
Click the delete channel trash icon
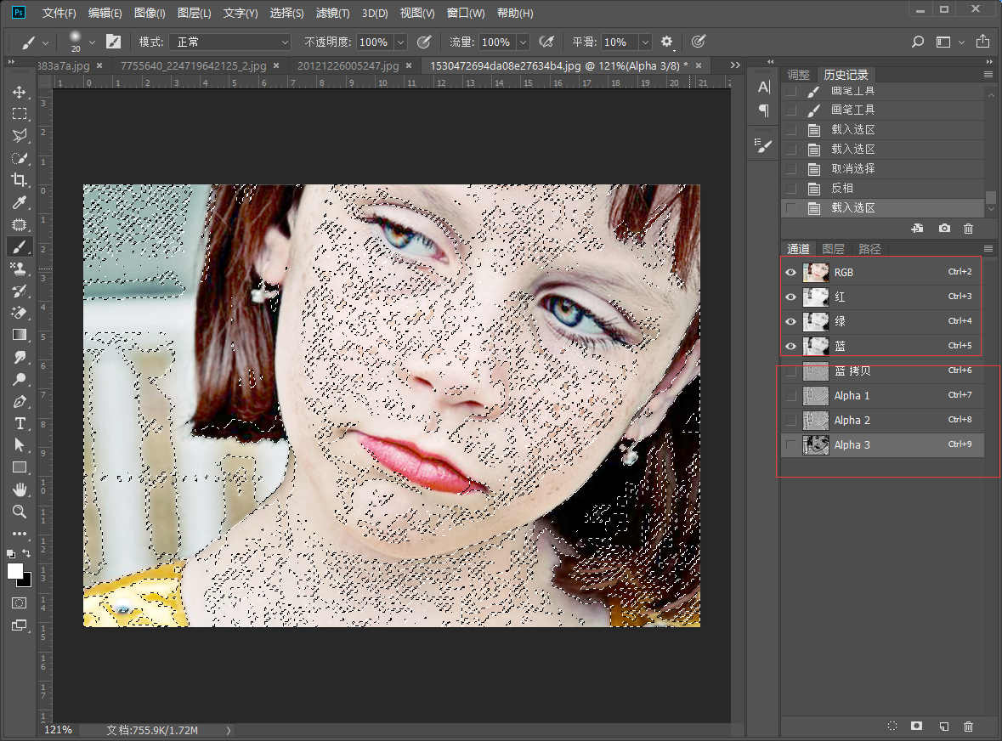968,727
